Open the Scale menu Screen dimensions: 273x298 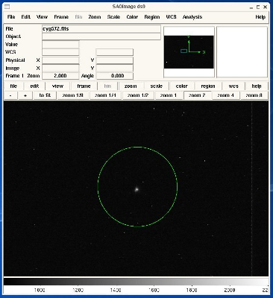point(113,17)
